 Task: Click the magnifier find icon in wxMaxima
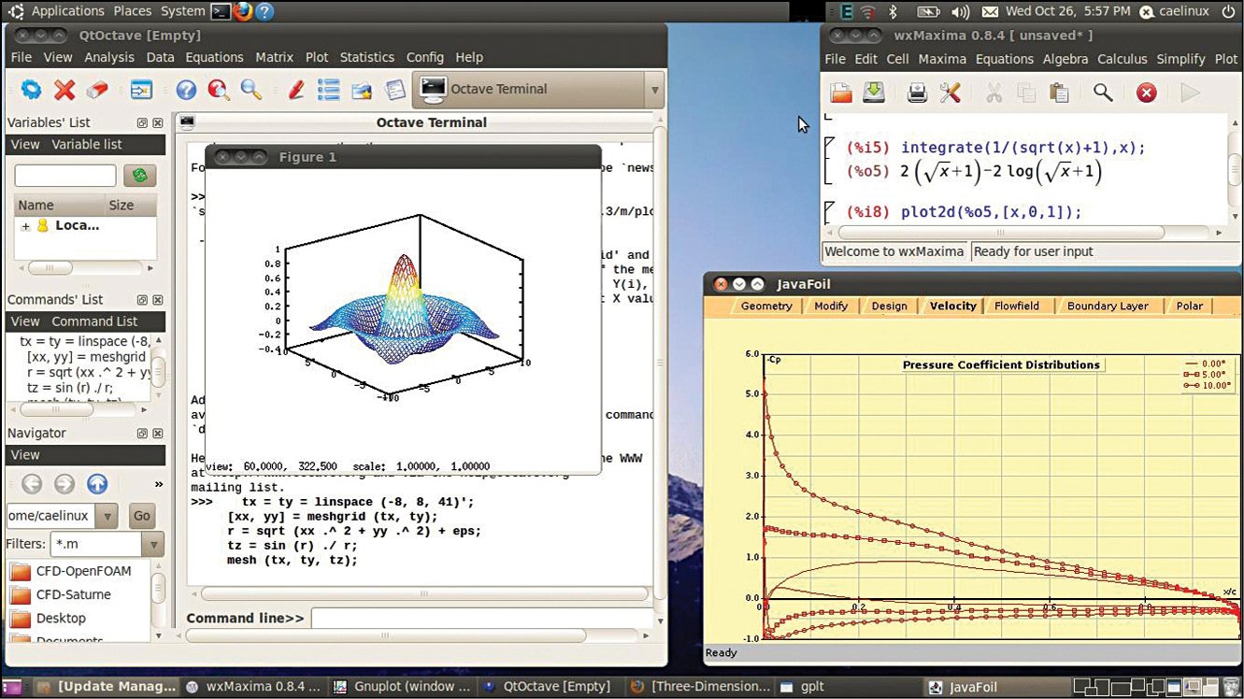point(1103,93)
